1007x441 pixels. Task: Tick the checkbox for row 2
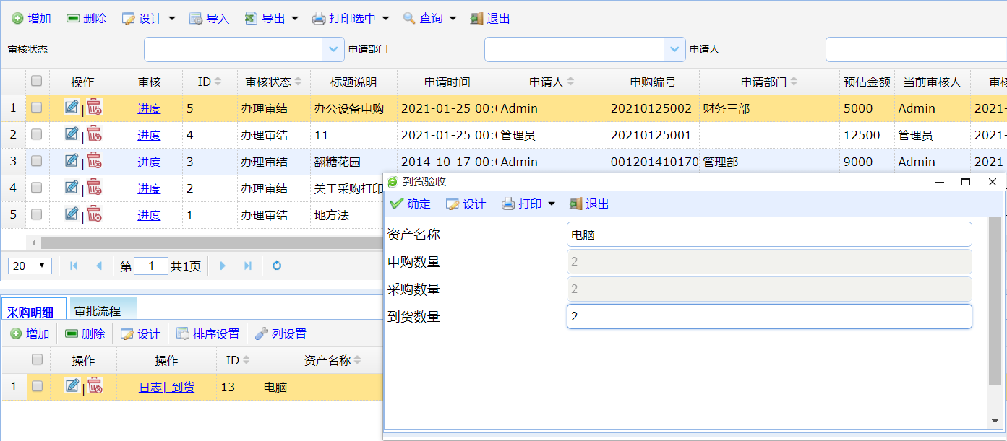tap(36, 134)
